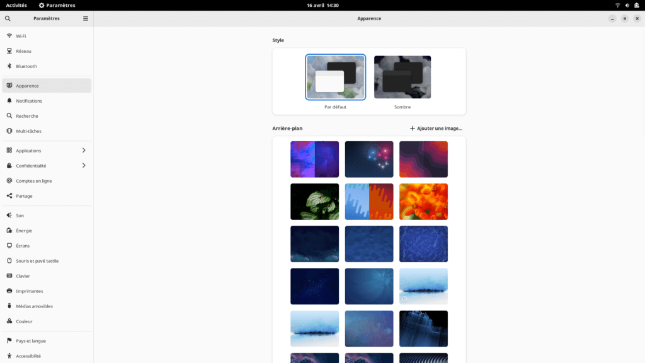The height and width of the screenshot is (363, 645).
Task: Click the Accessibilité person icon
Action: (9, 355)
